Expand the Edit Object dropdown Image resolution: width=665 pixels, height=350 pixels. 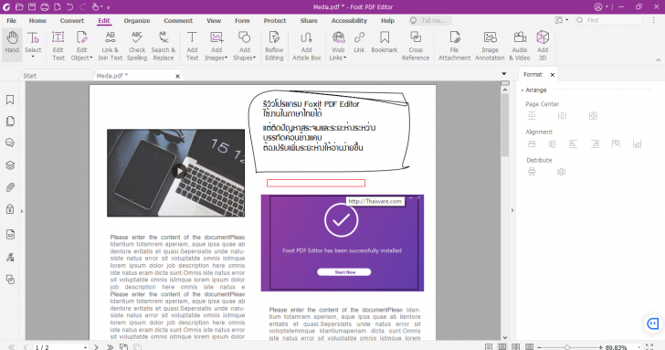[91, 58]
